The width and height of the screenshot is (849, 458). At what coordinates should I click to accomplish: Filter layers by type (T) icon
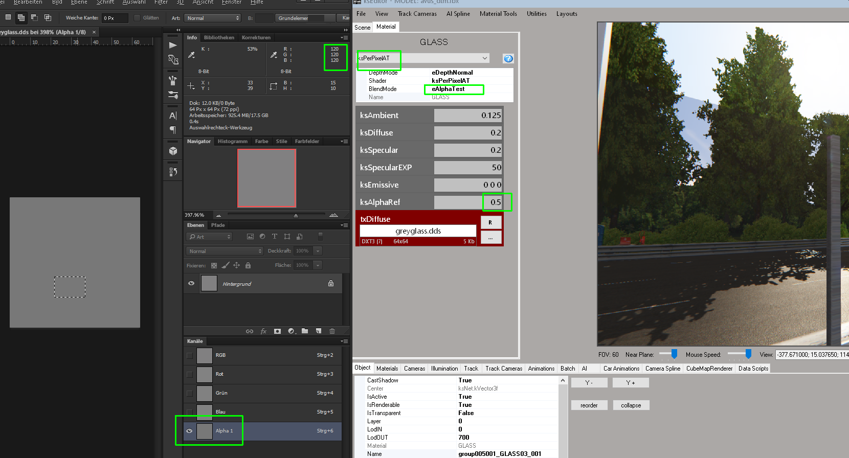click(275, 237)
